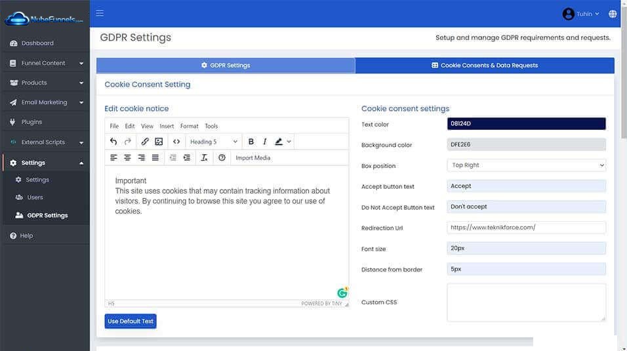This screenshot has width=627, height=351.
Task: Click the insert image icon
Action: [159, 142]
